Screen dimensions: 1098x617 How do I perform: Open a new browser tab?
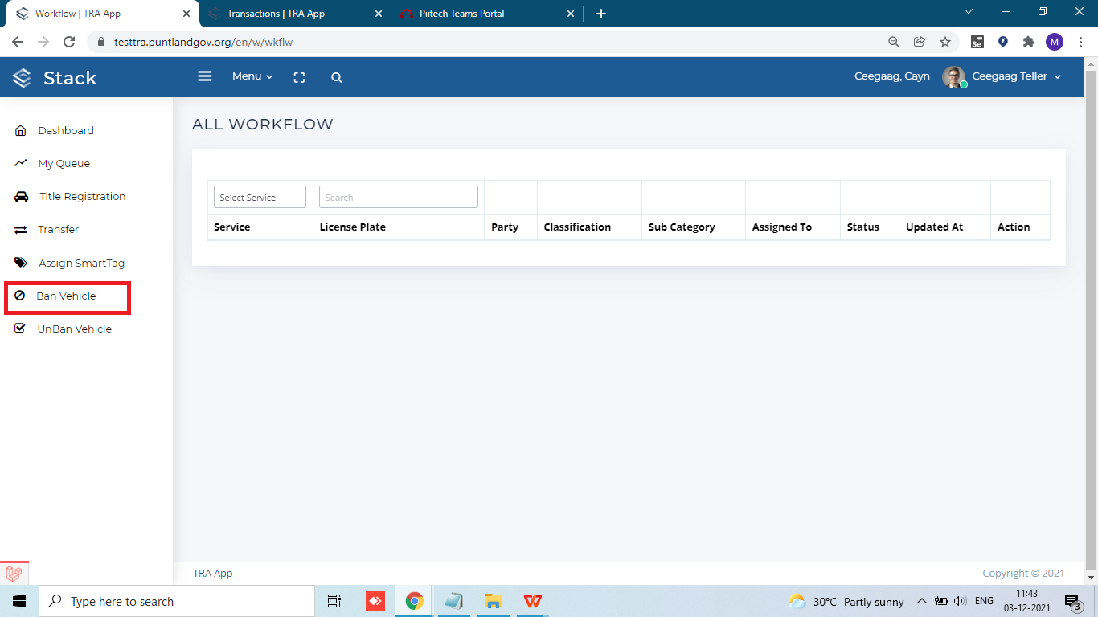click(601, 14)
